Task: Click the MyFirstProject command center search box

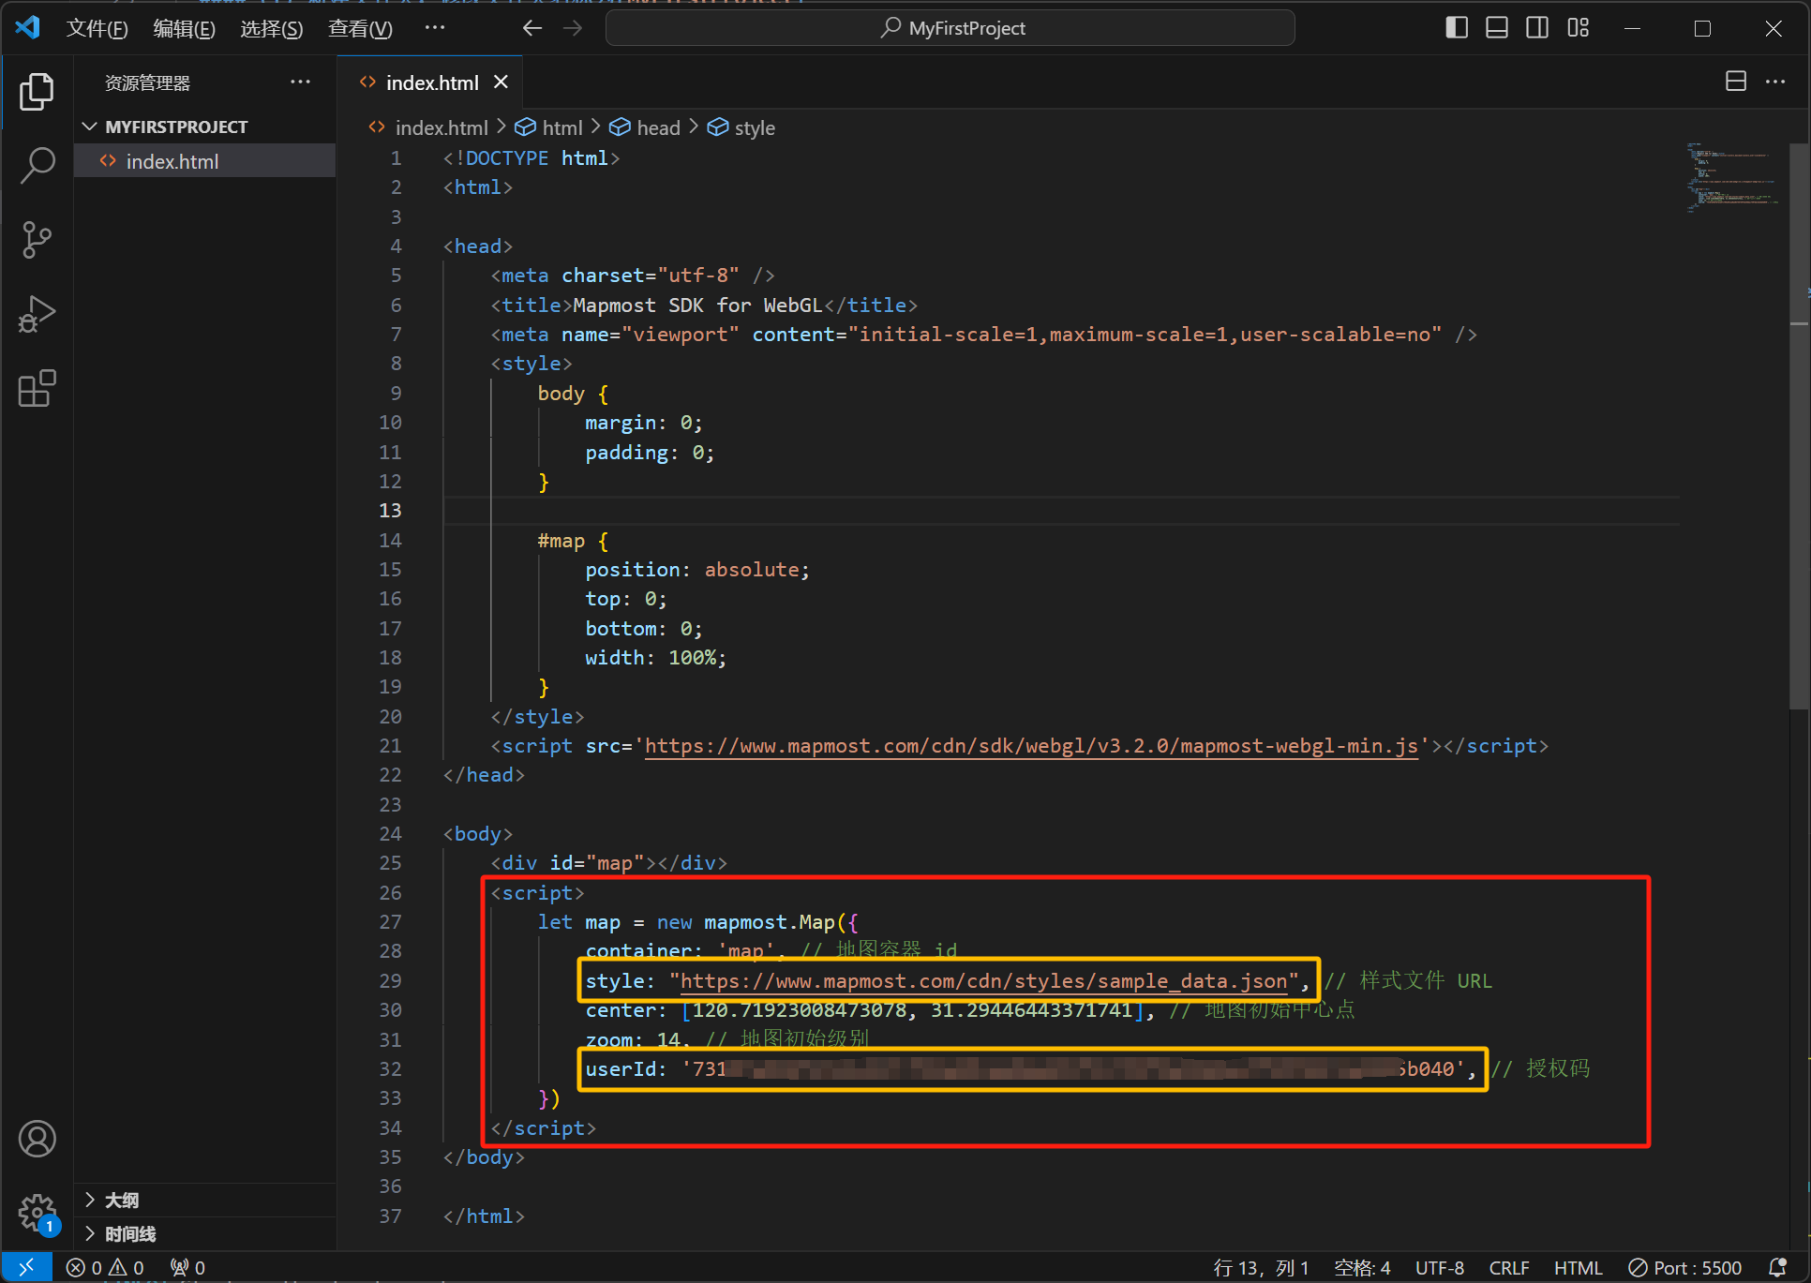Action: [950, 28]
